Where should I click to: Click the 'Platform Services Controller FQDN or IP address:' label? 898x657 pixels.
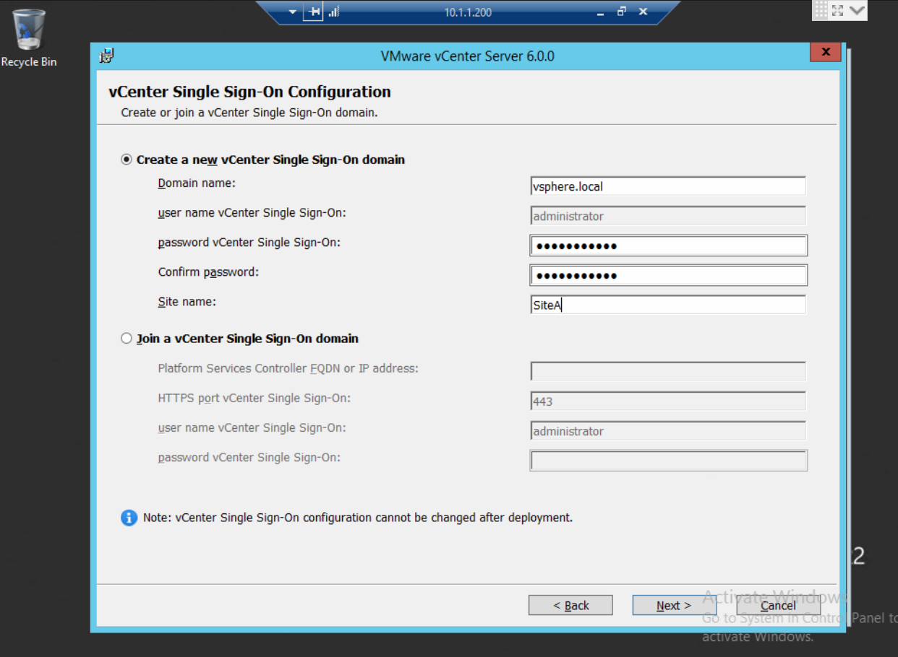(288, 368)
